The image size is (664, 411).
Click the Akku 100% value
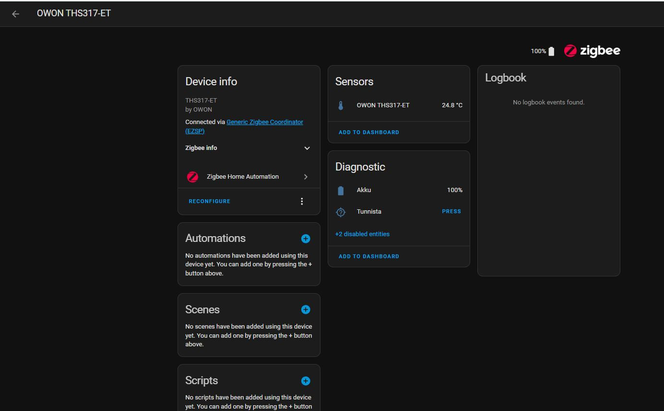point(455,190)
